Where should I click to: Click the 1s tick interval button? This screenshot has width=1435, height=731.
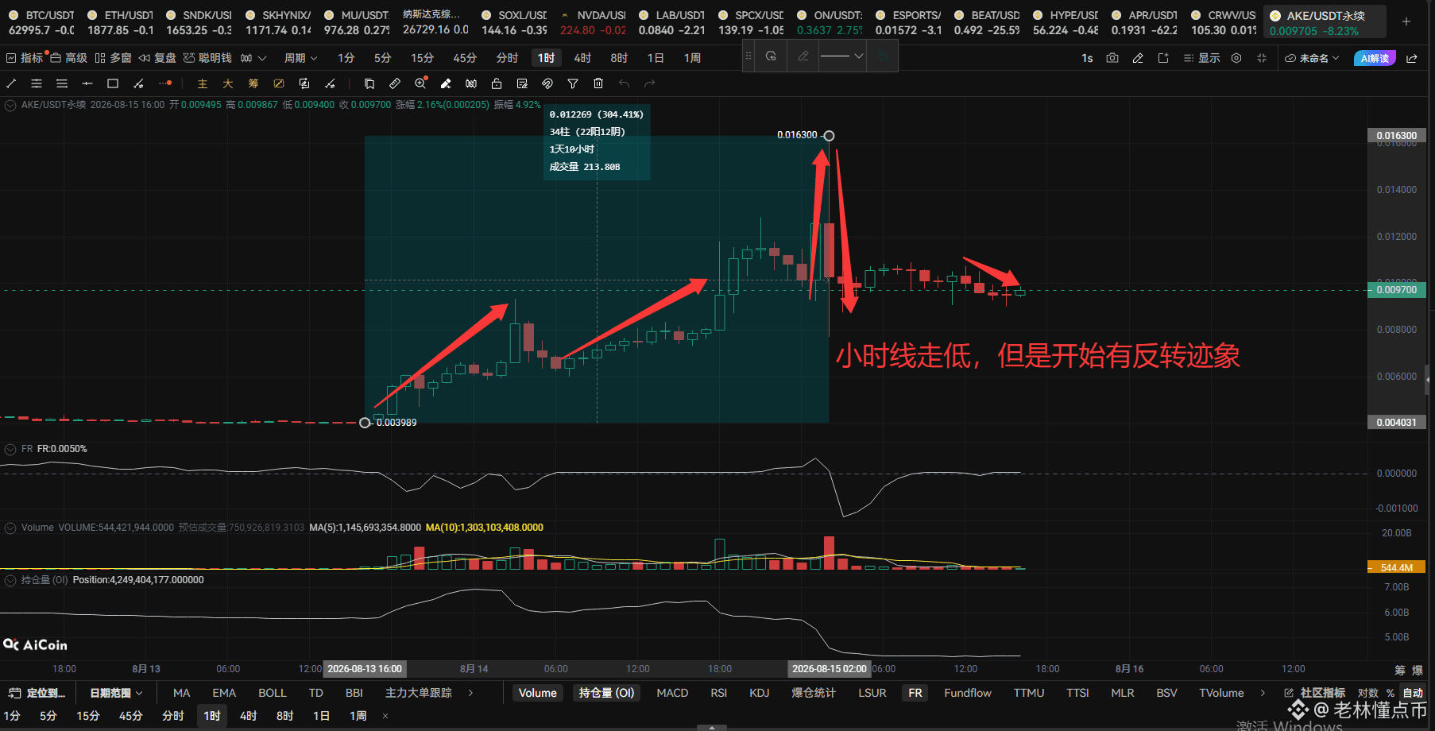[x=1087, y=58]
